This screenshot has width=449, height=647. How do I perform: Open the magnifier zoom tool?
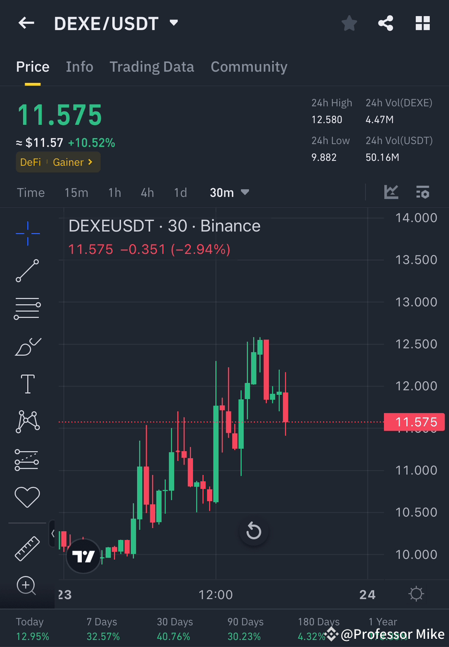click(27, 586)
